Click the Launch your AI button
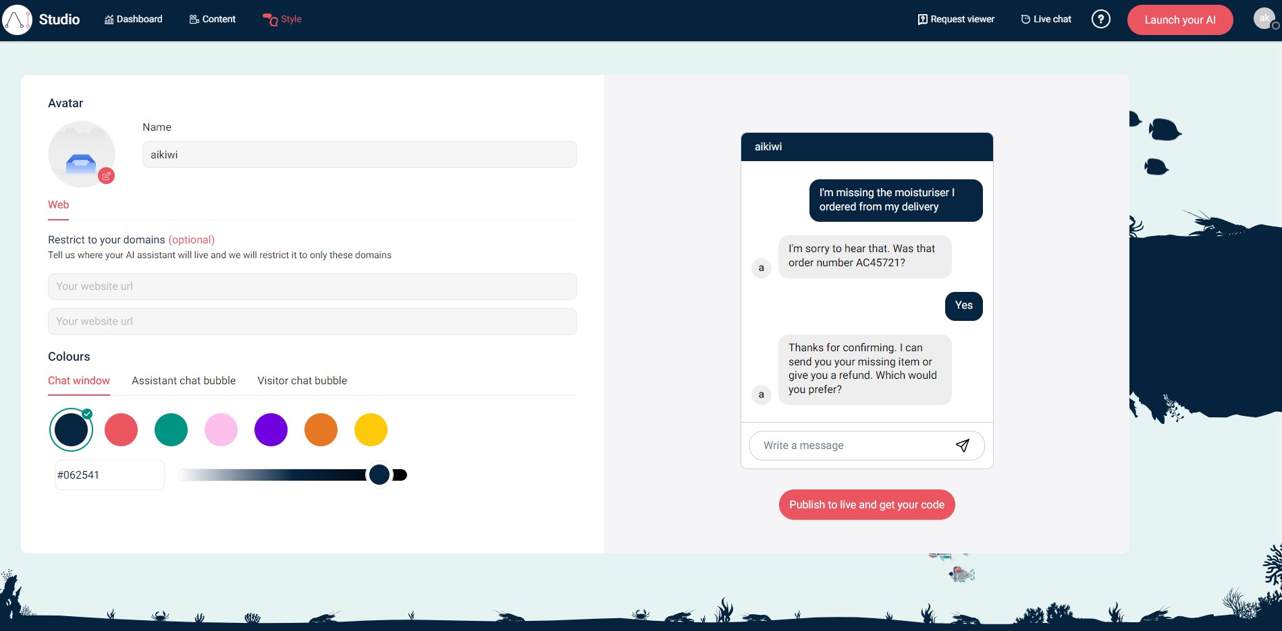The height and width of the screenshot is (631, 1282). [1180, 20]
